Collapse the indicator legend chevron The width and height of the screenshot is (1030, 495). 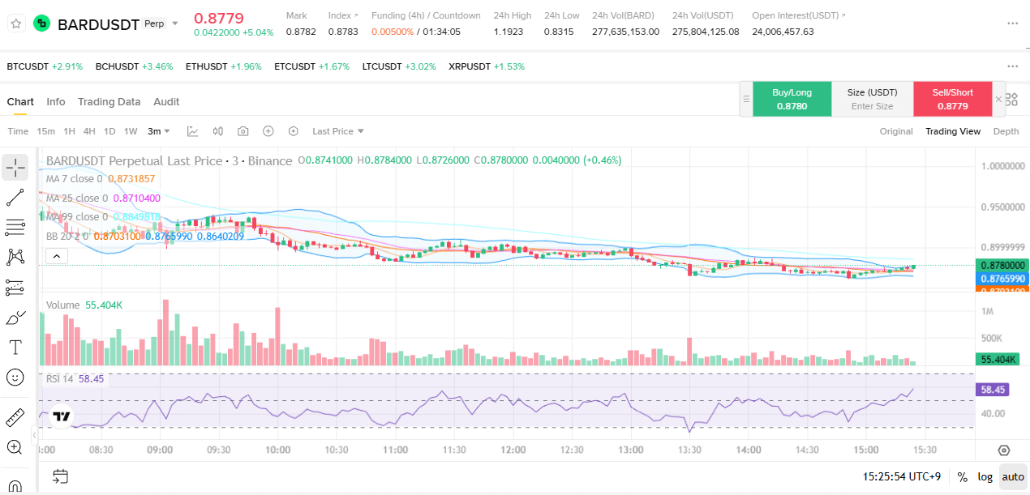[56, 256]
